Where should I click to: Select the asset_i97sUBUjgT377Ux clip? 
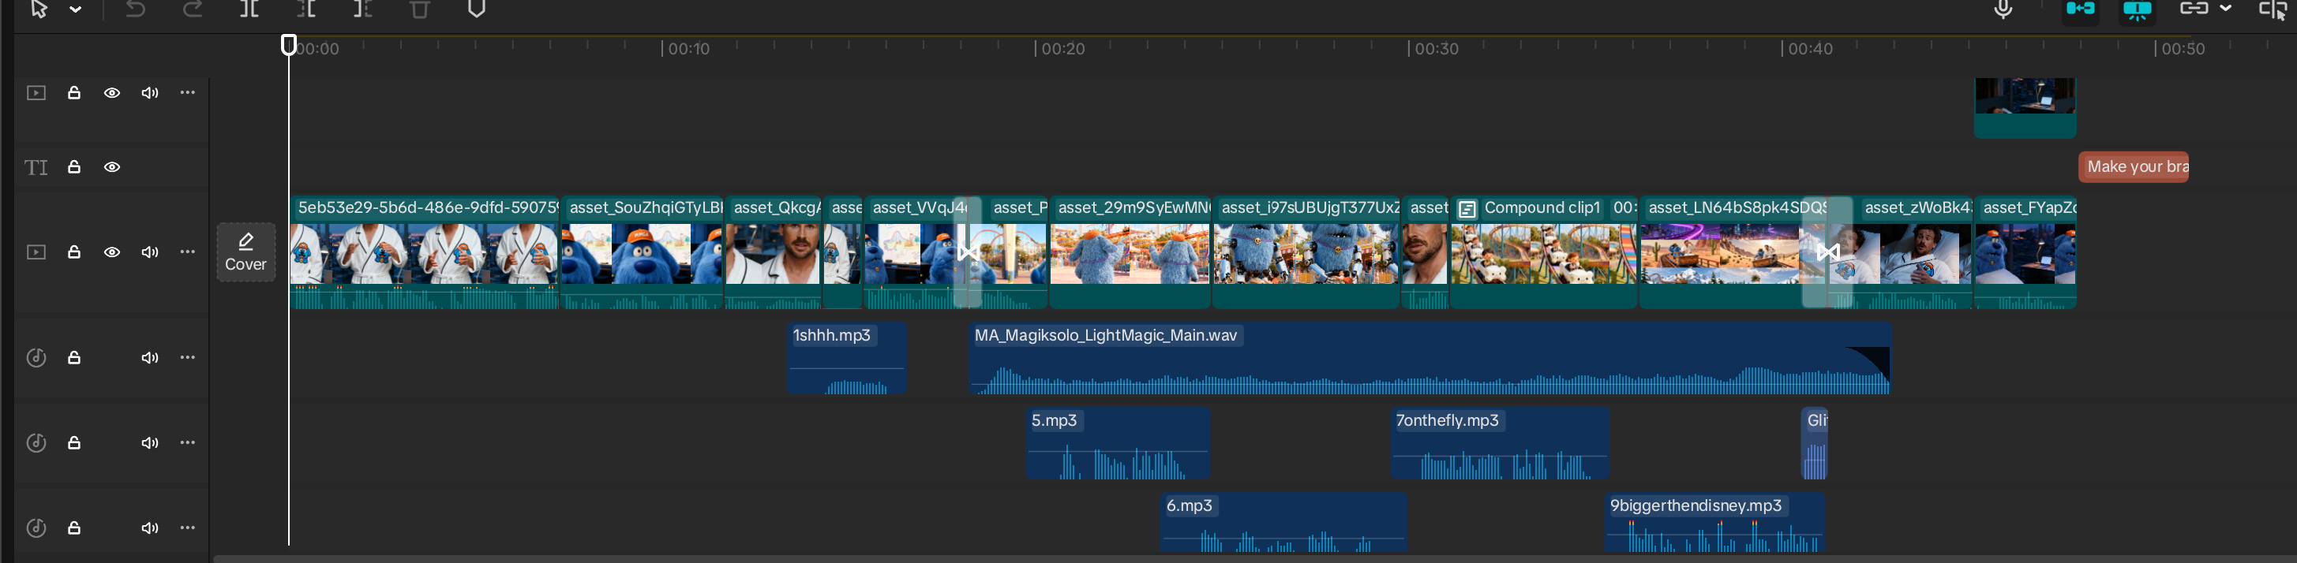click(x=1306, y=253)
